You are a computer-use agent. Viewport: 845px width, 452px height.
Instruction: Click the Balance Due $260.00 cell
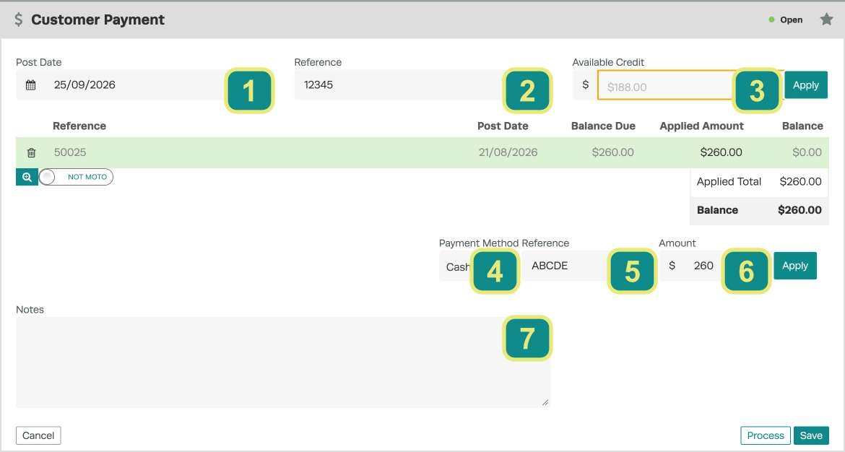(612, 152)
